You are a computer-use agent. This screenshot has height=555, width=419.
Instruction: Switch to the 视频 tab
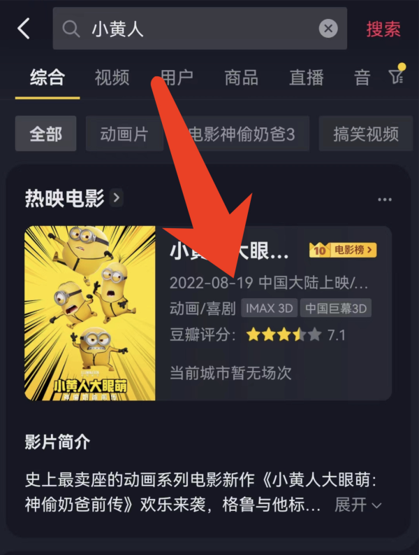[112, 77]
